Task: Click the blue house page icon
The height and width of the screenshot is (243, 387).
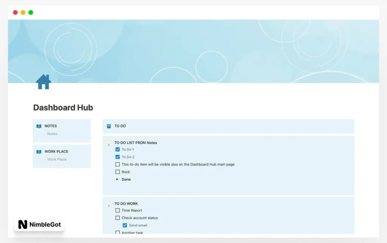Action: click(43, 82)
